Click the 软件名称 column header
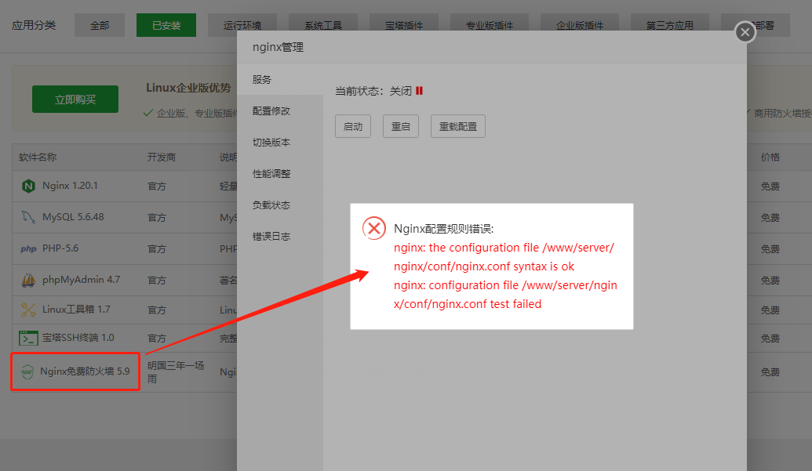 pos(38,158)
